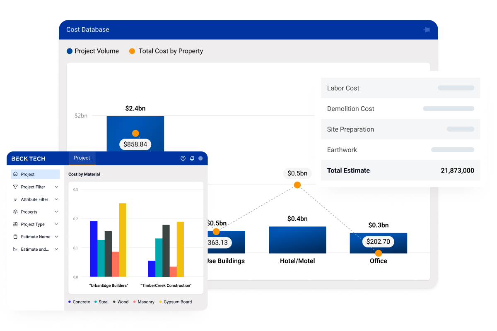Viewport: 497px width, 331px height.
Task: Click the Total Estimate value 21,873,000
Action: click(x=457, y=170)
